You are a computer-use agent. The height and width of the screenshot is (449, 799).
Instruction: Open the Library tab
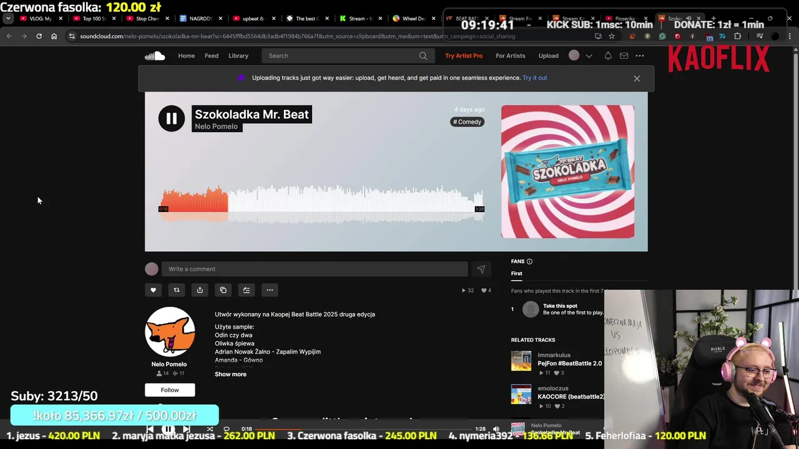(238, 56)
